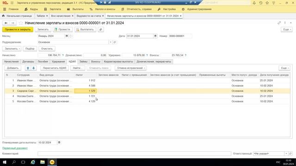Click the Записать button
The height and width of the screenshot is (166, 296).
(43, 30)
